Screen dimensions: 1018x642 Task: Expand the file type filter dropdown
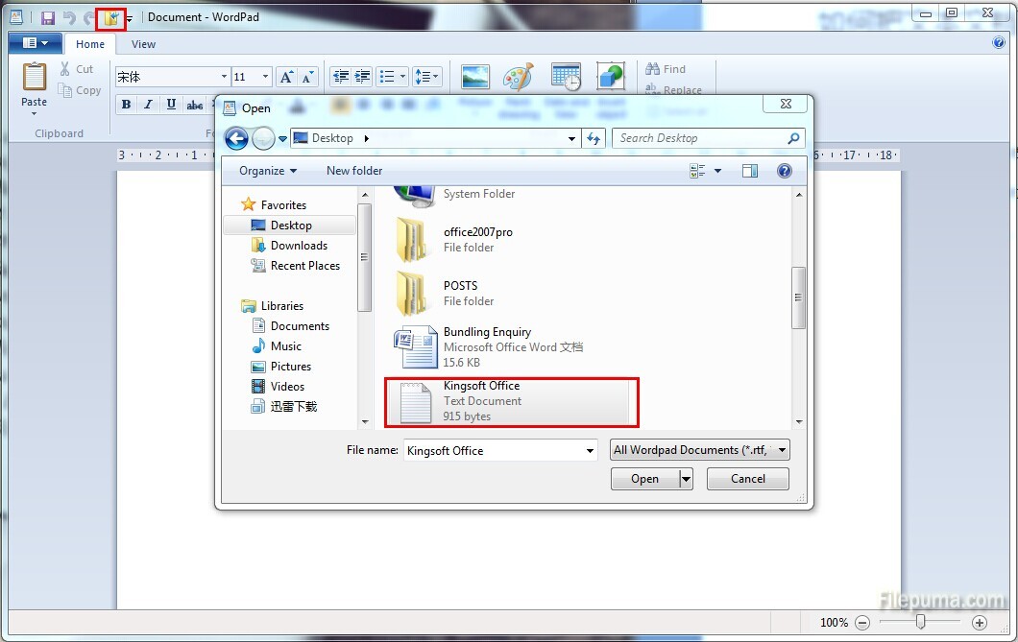(699, 450)
